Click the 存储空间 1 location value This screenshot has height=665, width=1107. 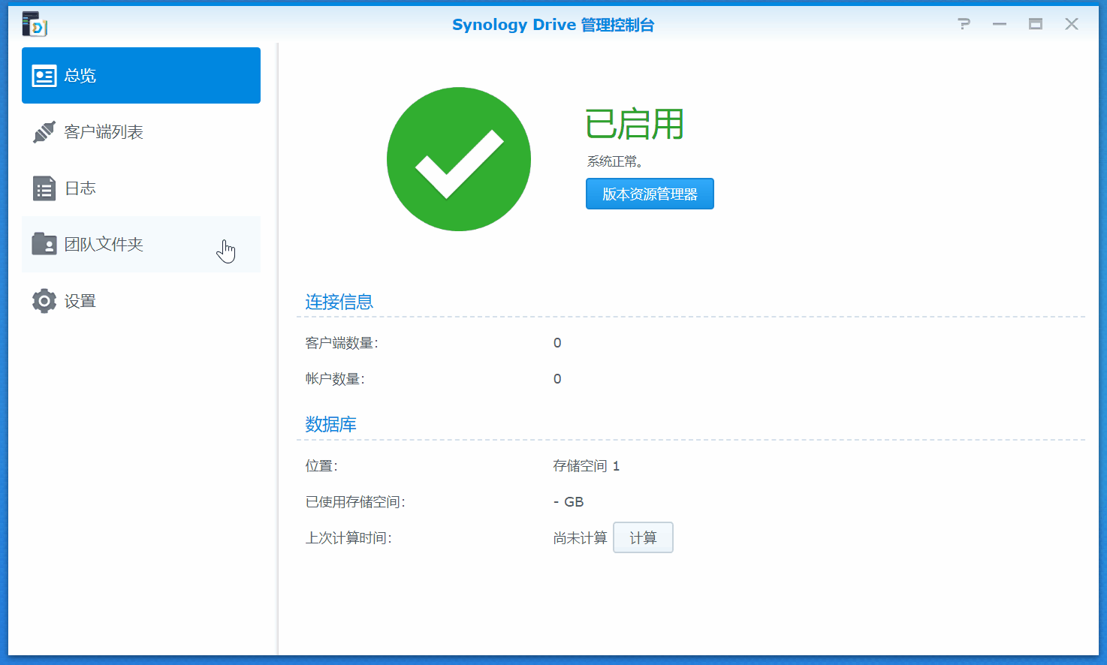pyautogui.click(x=587, y=465)
